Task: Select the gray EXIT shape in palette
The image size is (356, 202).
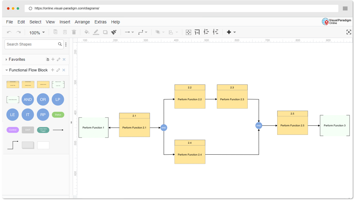Action: (x=28, y=130)
